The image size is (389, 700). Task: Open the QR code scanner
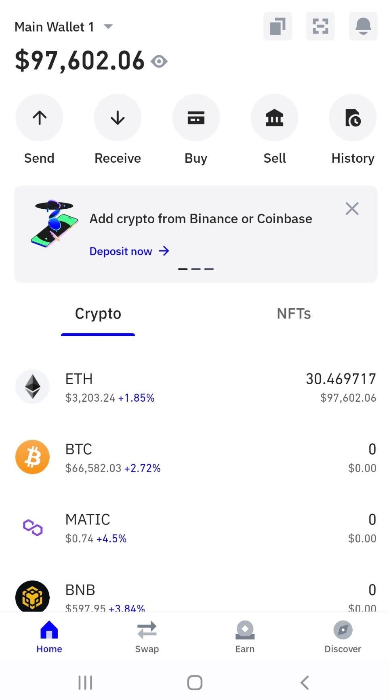tap(320, 26)
